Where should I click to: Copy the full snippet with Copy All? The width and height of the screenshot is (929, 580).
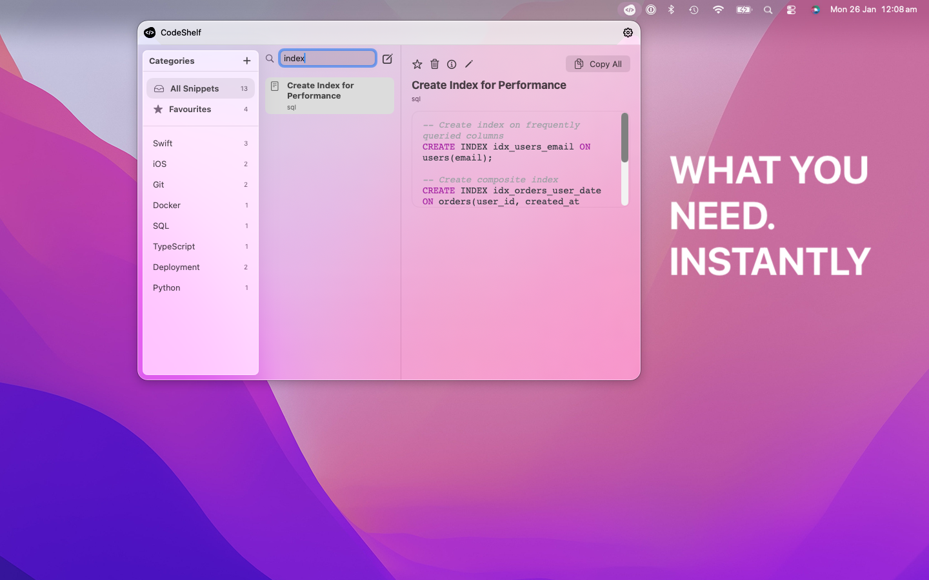pyautogui.click(x=597, y=64)
